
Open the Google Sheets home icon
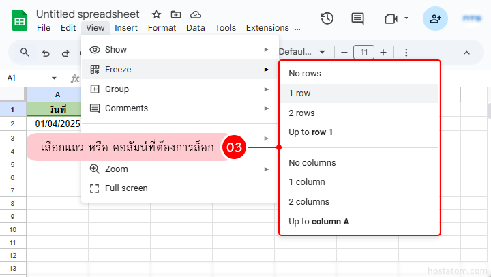[x=19, y=20]
